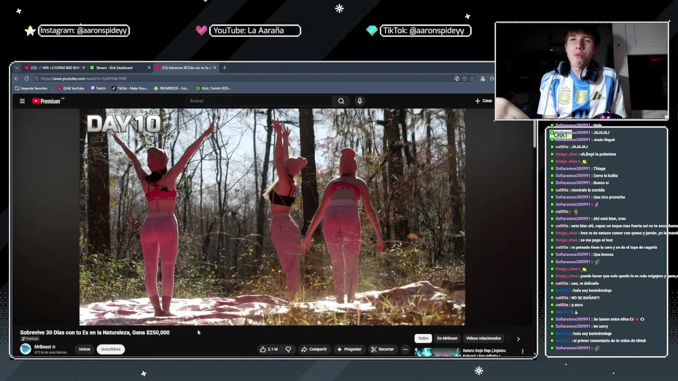Click the video title Sobrevive 30 Días

pyautogui.click(x=95, y=332)
